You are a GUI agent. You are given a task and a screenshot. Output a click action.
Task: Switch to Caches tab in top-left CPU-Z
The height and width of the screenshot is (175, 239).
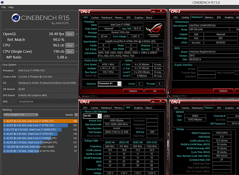(95, 18)
